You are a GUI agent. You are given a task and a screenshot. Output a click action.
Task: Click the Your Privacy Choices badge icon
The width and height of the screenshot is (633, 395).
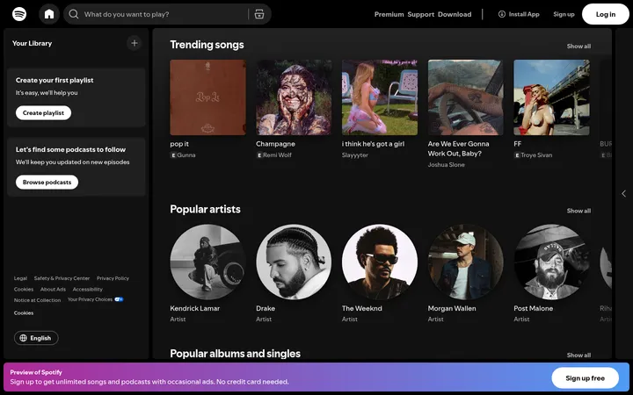[119, 299]
